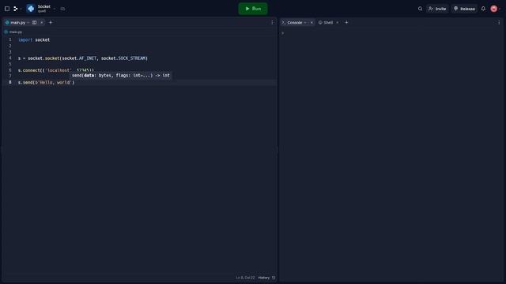Click the console prompt line
This screenshot has width=506, height=284.
tap(283, 33)
